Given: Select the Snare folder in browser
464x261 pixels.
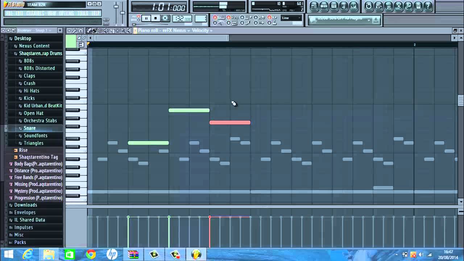Looking at the screenshot, I should click(30, 128).
